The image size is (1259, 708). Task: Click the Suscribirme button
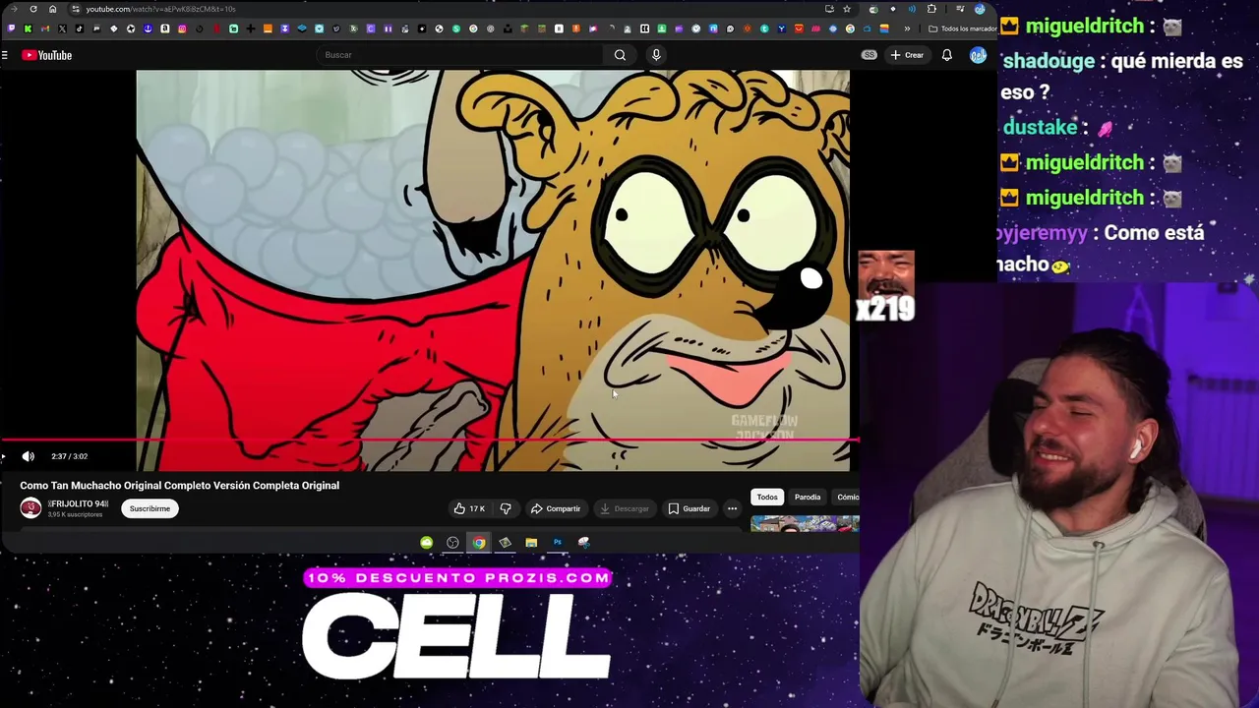click(x=150, y=508)
